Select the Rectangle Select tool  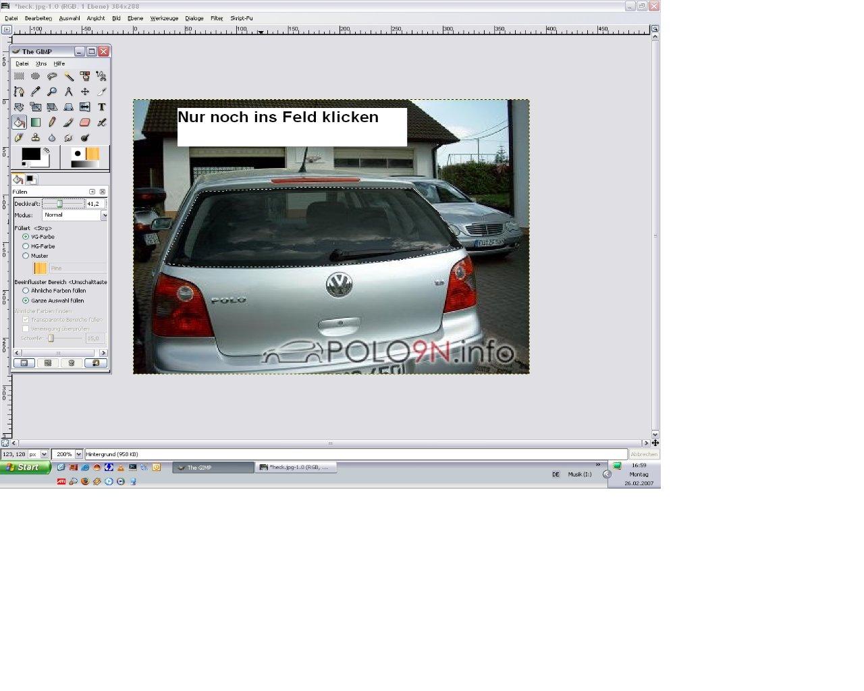tap(19, 76)
